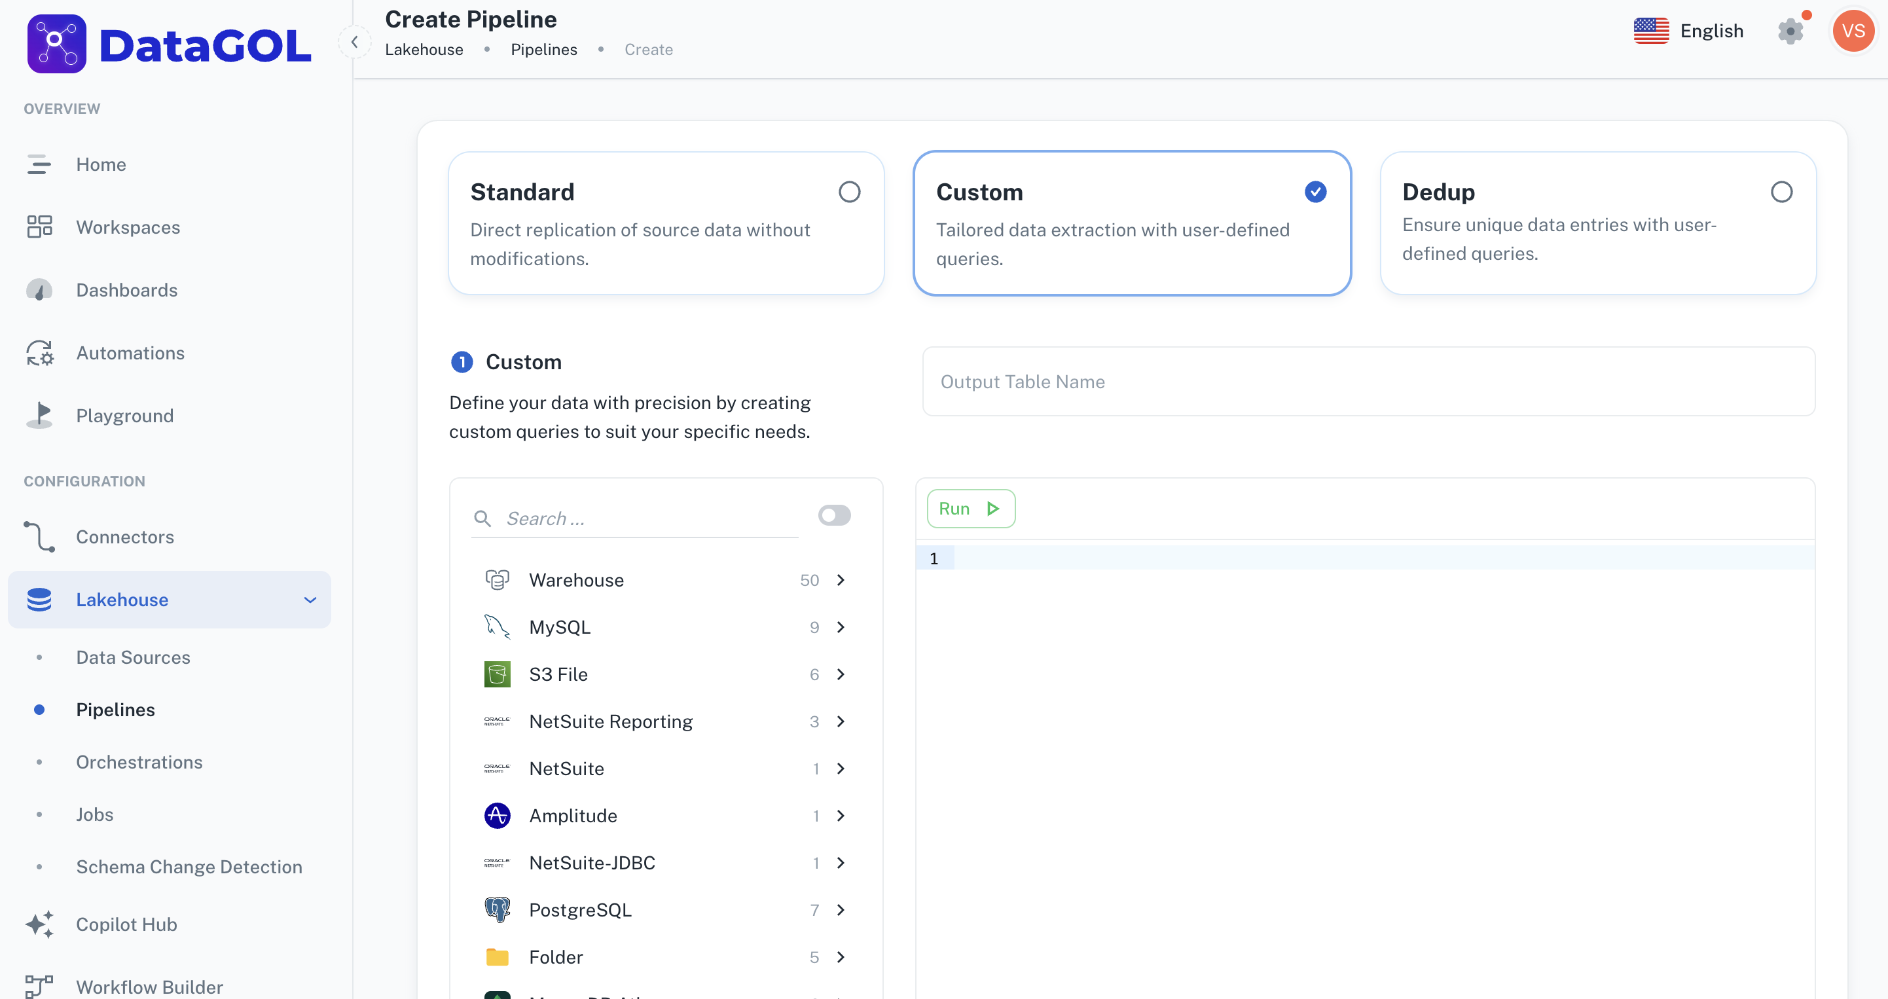Viewport: 1888px width, 999px height.
Task: Click the Workflow Builder icon
Action: pos(39,987)
